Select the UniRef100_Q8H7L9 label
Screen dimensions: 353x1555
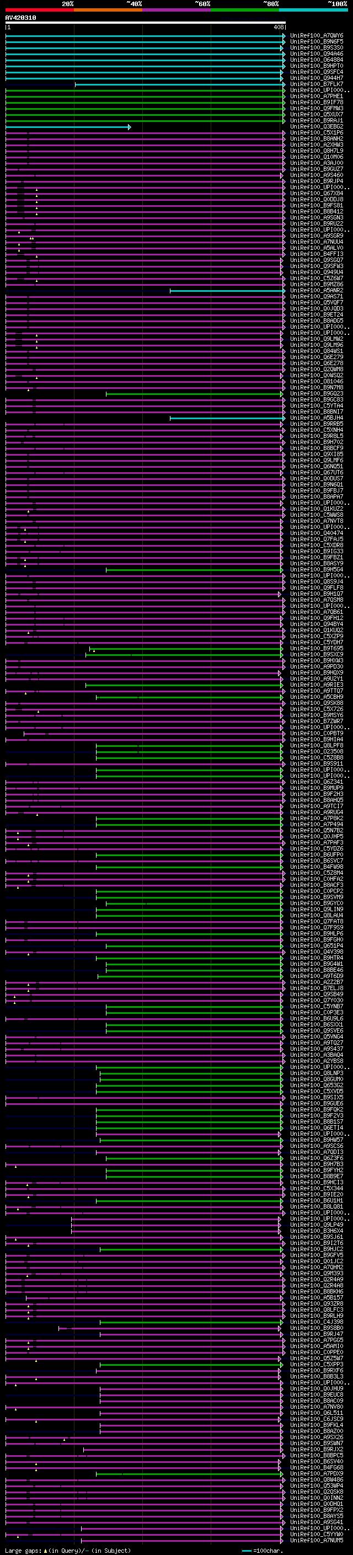point(317,151)
